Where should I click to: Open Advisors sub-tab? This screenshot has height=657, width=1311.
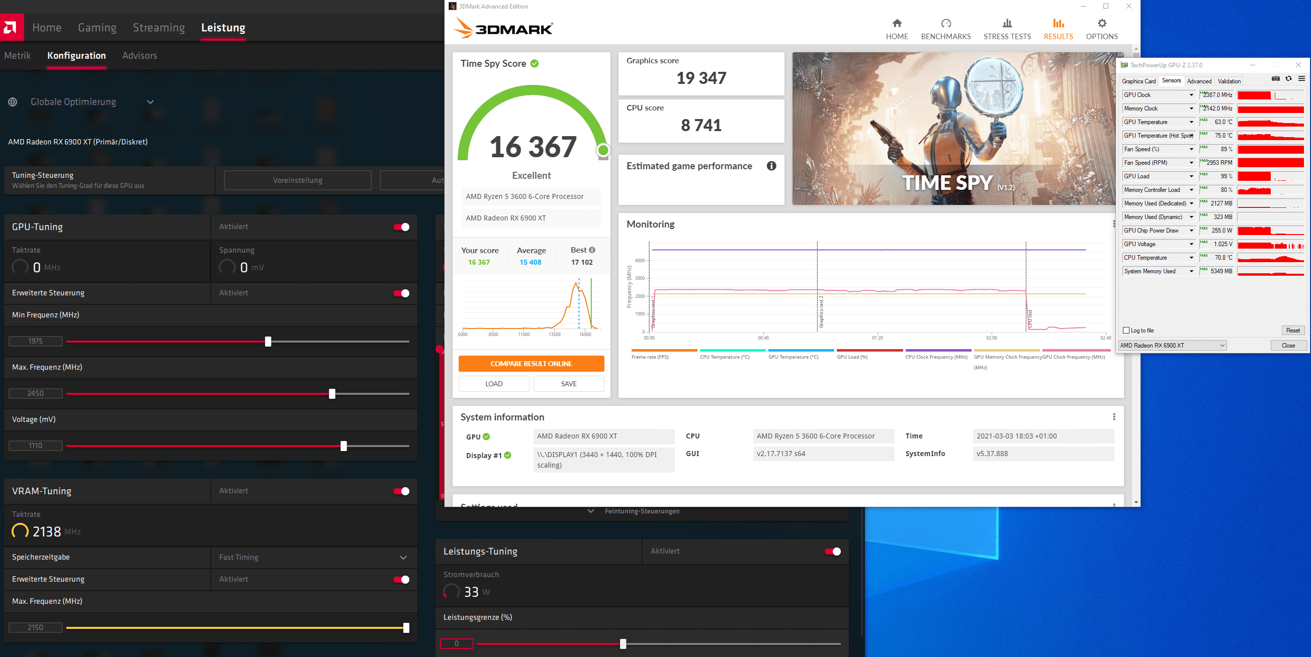click(139, 55)
